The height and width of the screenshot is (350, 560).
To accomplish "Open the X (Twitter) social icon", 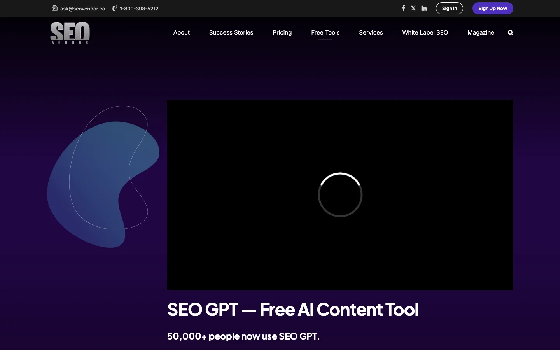I will click(x=413, y=8).
